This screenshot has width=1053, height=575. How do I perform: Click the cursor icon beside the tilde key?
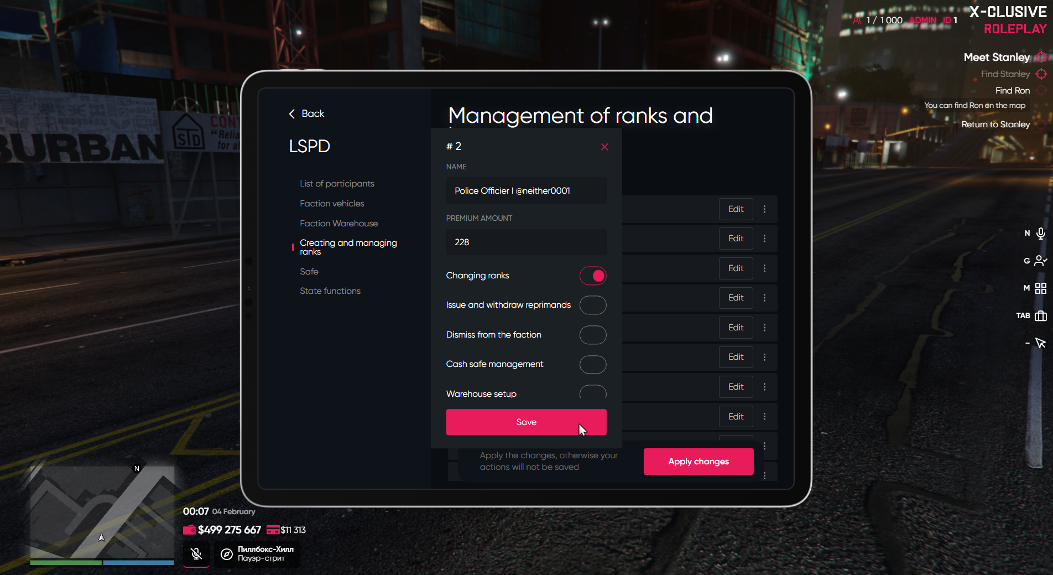tap(1041, 343)
